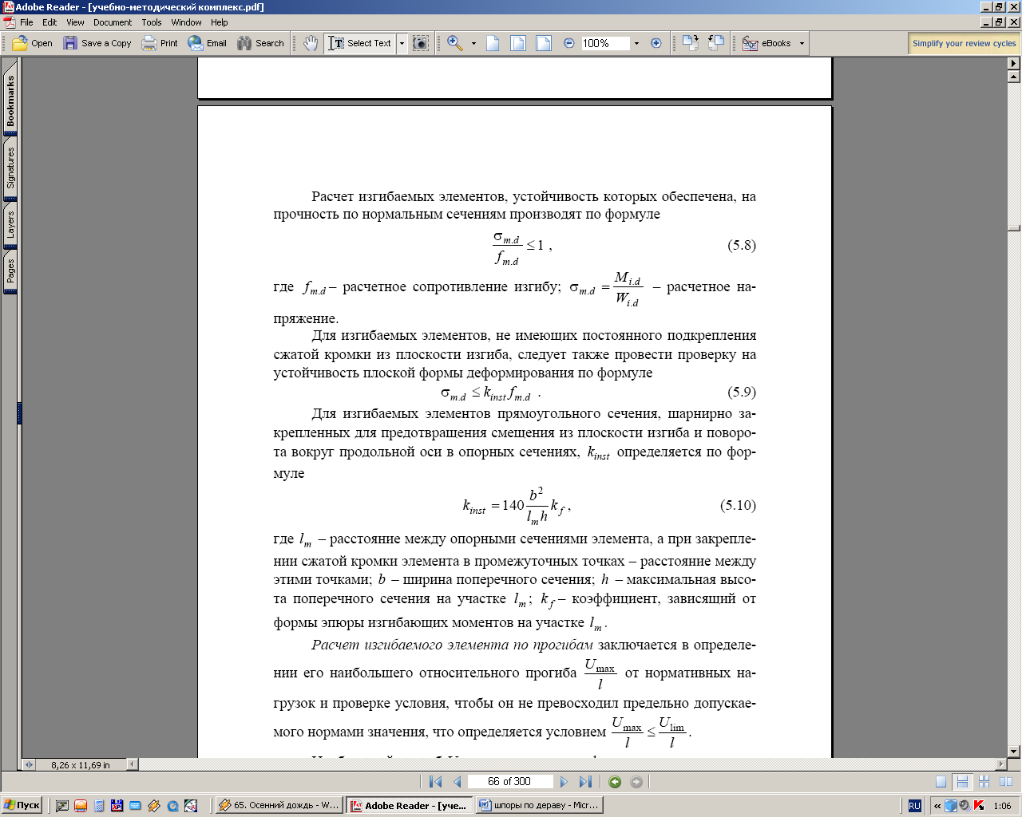Open the Search tool with binoculars icon
This screenshot has width=1022, height=817.
tap(260, 43)
